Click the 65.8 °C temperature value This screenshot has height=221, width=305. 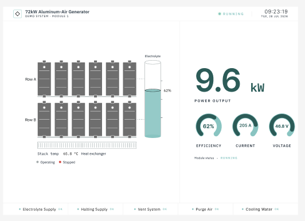71,154
